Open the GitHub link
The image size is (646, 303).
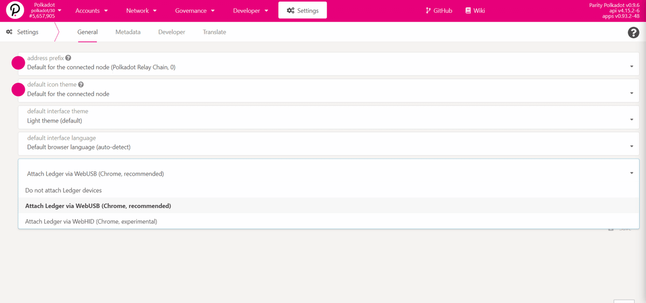coord(439,11)
